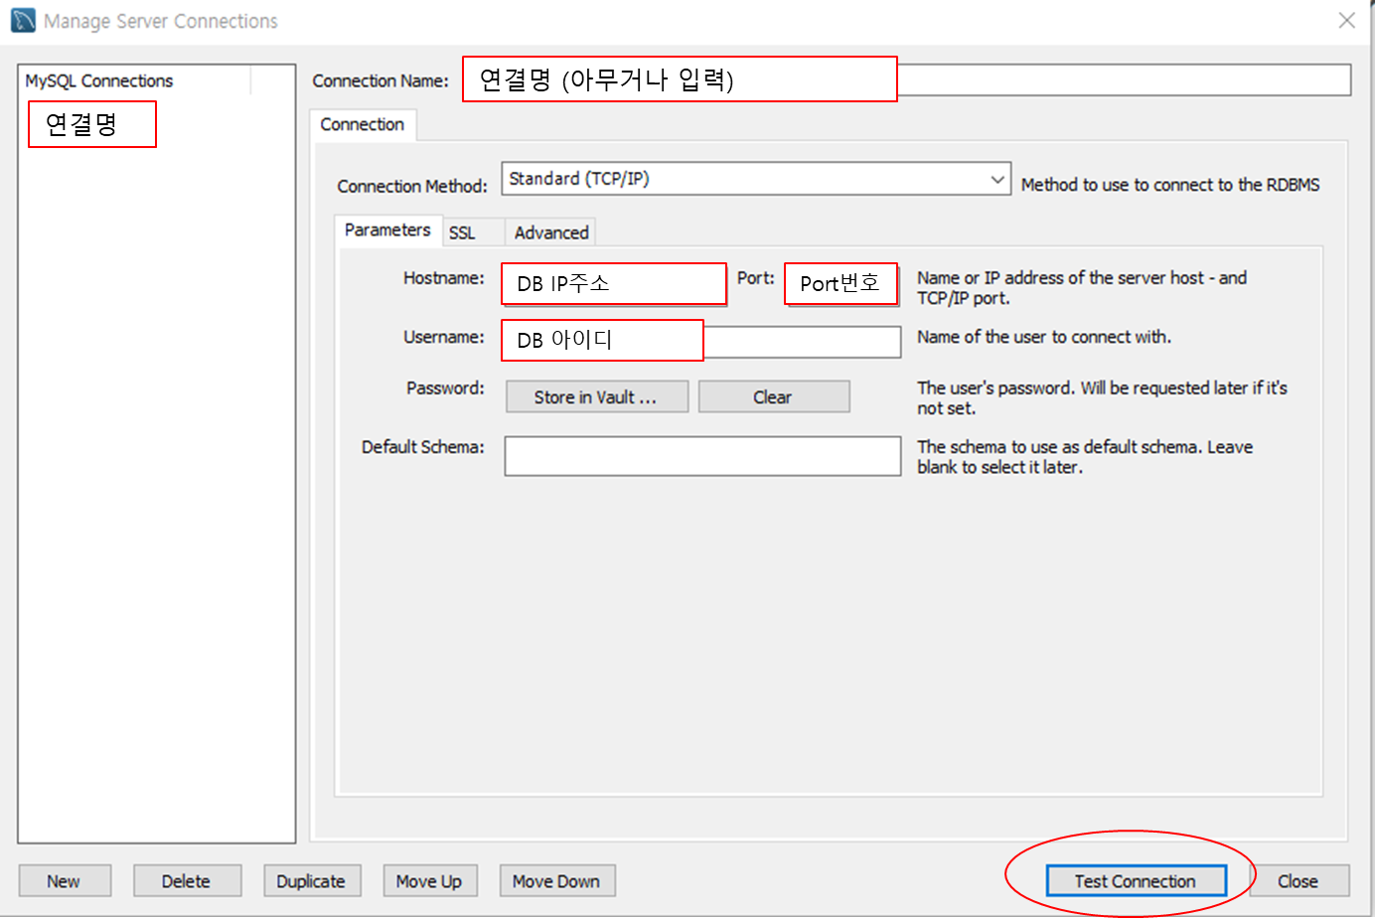Click the Close button at bottom
Screen dimensions: 1375x918
pos(1299,881)
